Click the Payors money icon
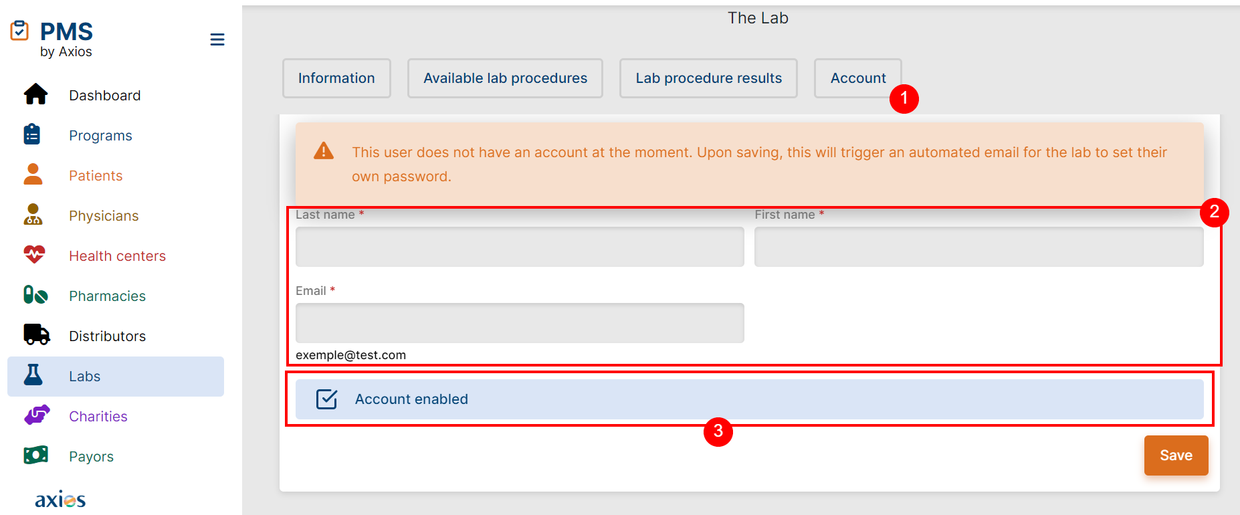This screenshot has width=1240, height=515. point(35,455)
